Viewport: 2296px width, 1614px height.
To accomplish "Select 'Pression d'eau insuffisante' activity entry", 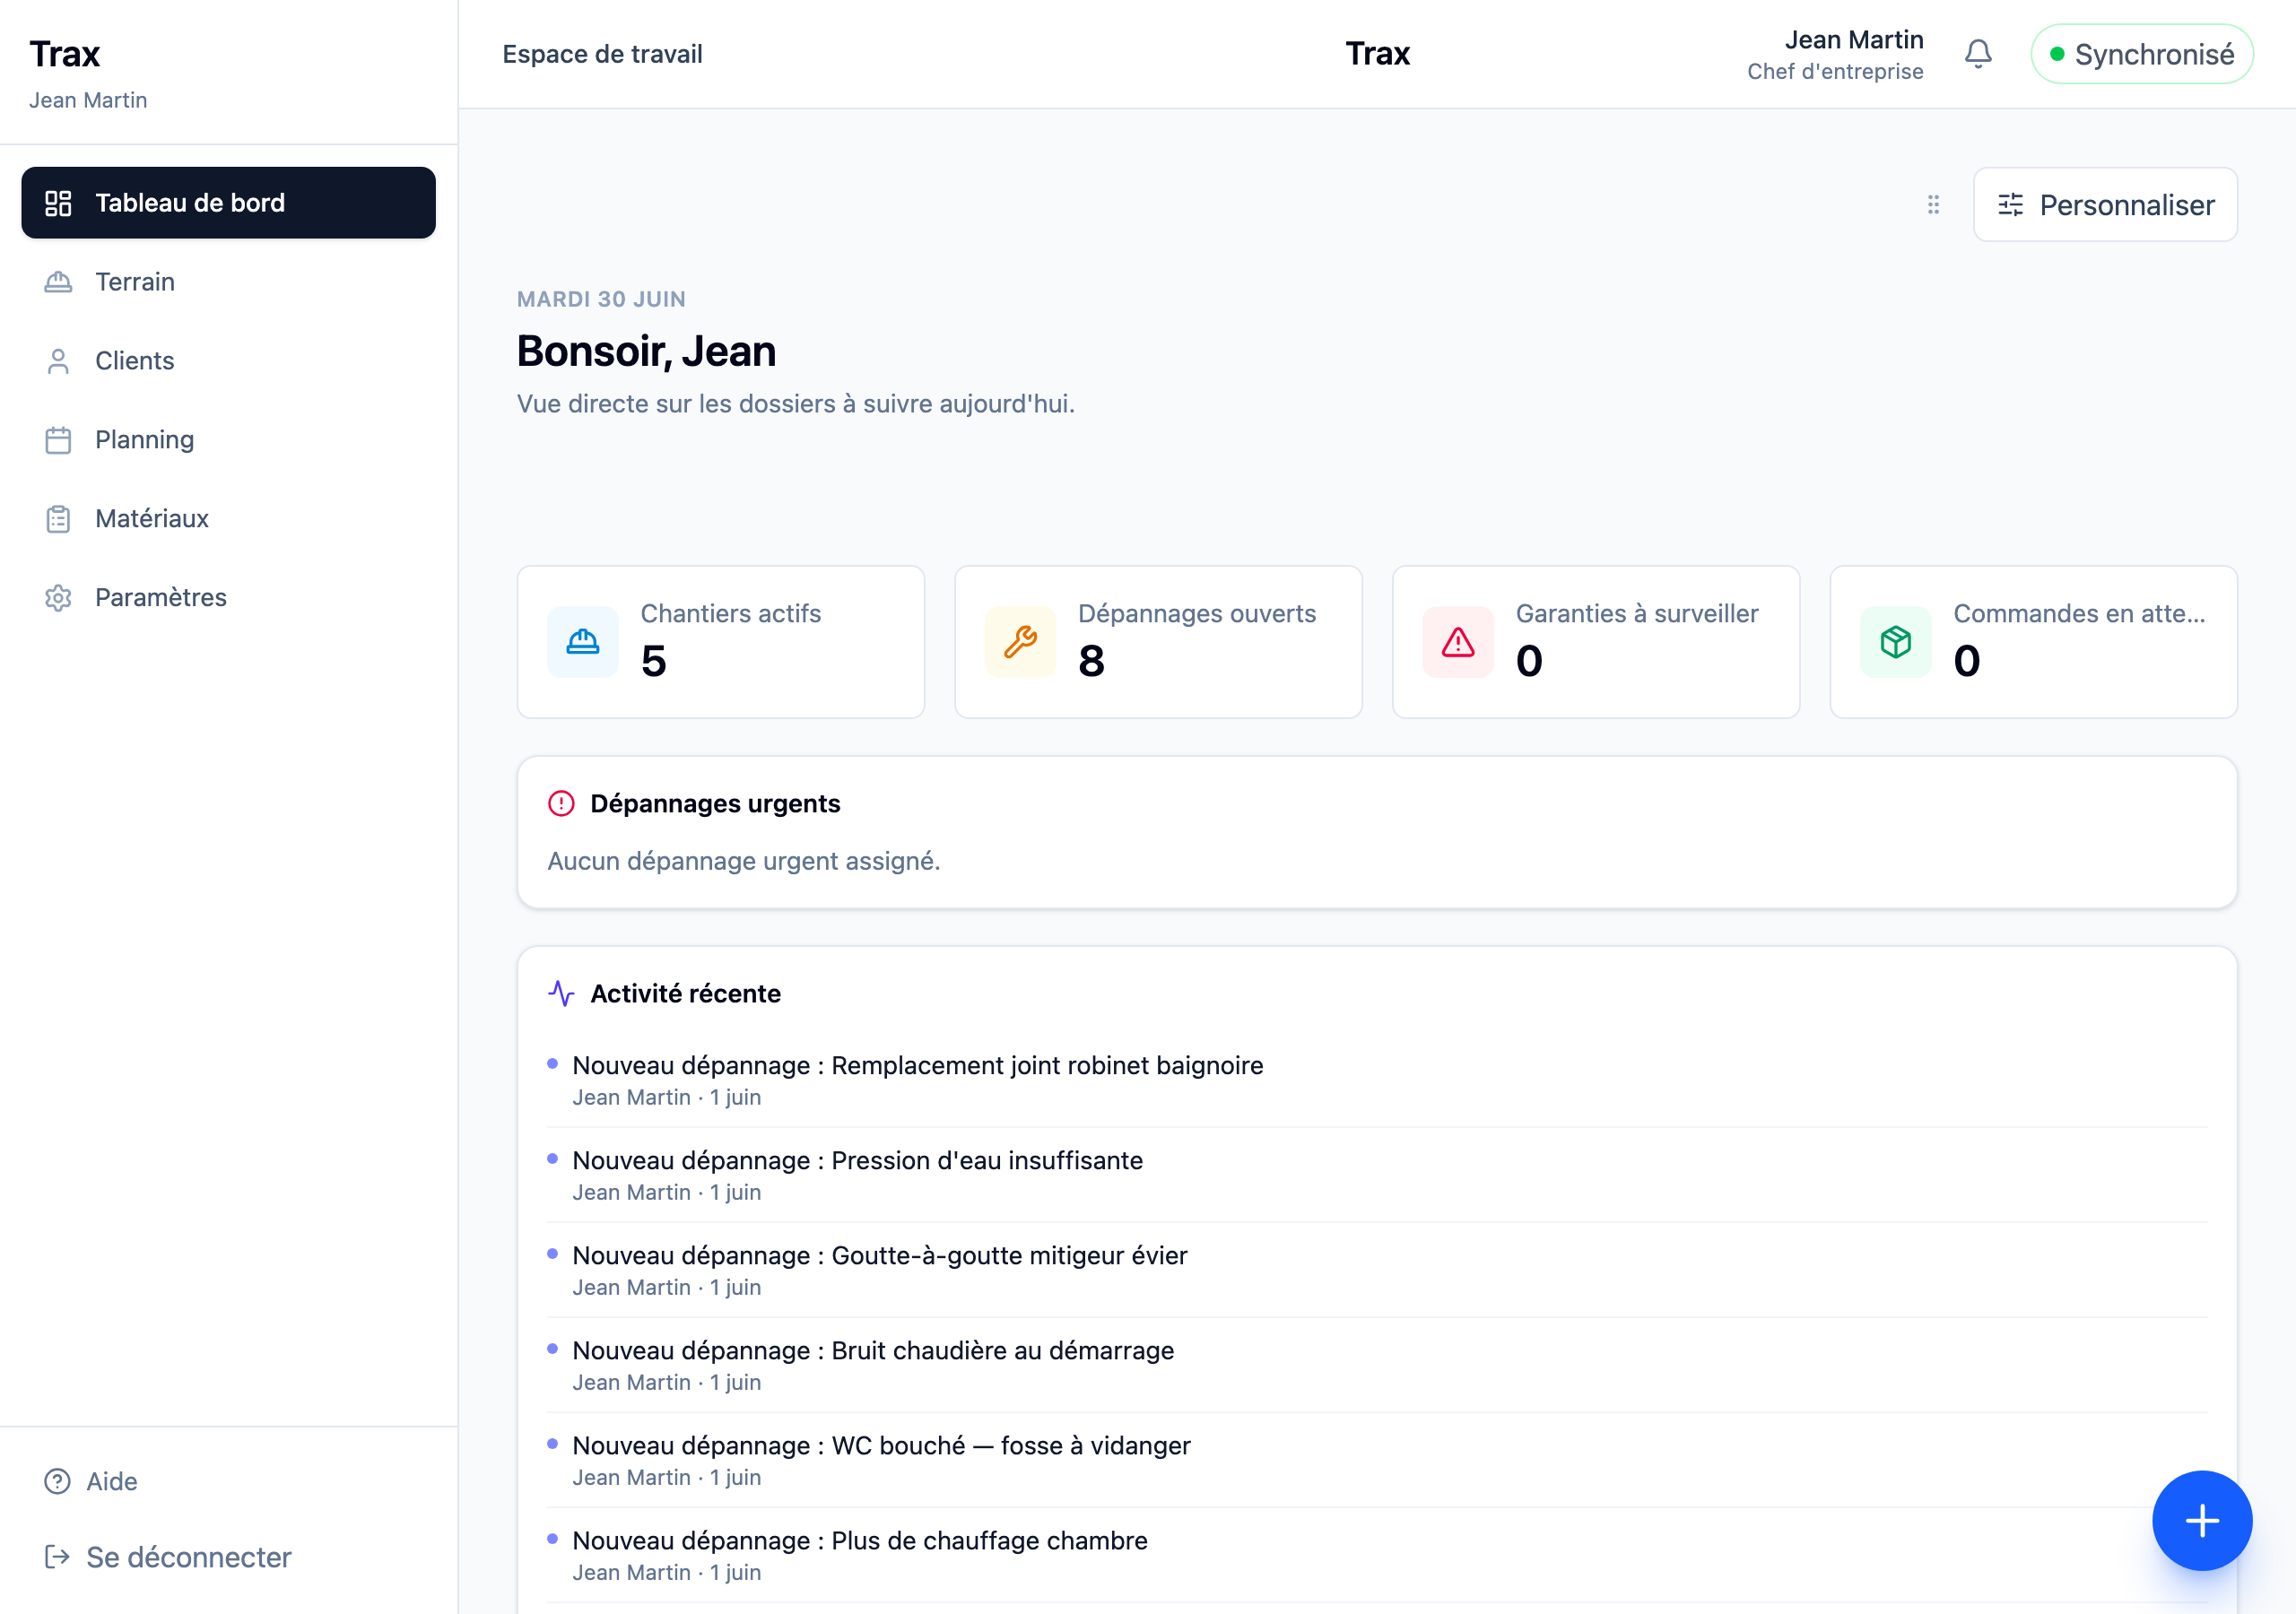I will point(1377,1175).
